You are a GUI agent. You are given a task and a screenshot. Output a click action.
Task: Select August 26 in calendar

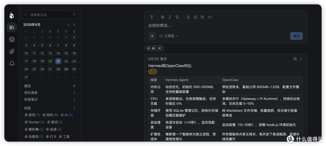pyautogui.click(x=42, y=69)
